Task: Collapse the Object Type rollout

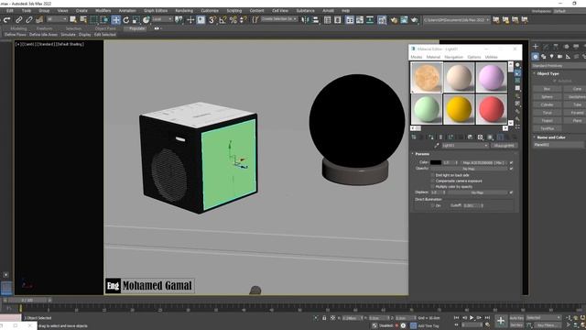Action: [548, 73]
